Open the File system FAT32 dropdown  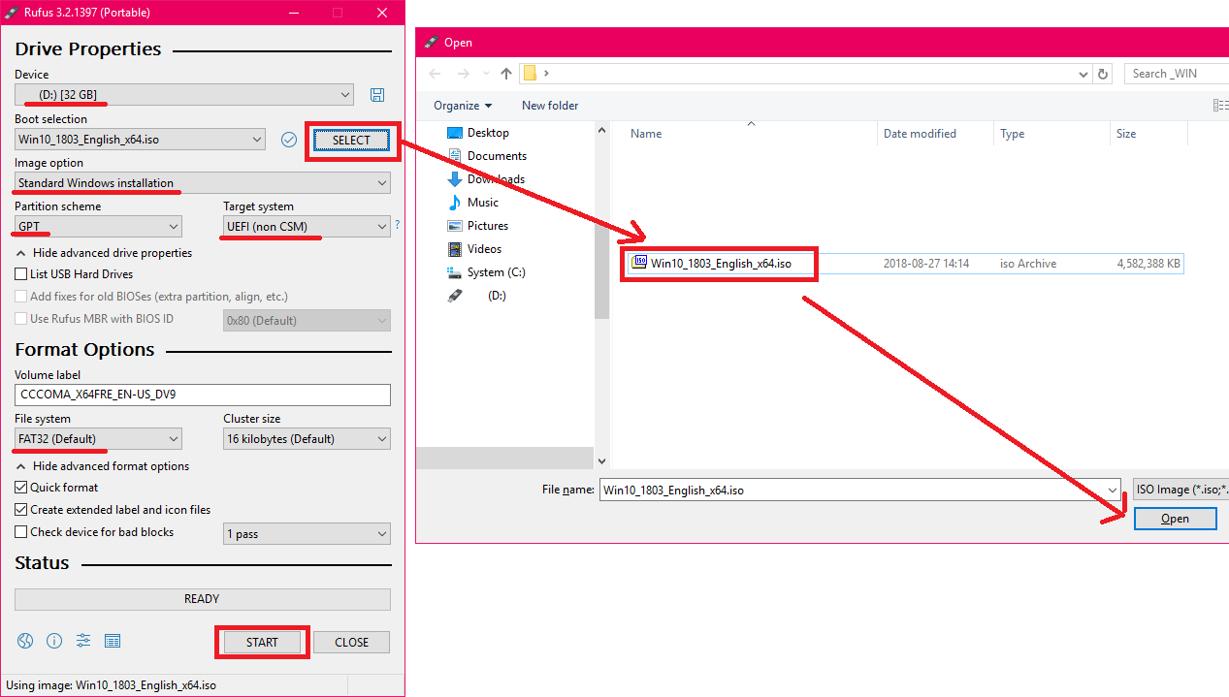tap(98, 439)
